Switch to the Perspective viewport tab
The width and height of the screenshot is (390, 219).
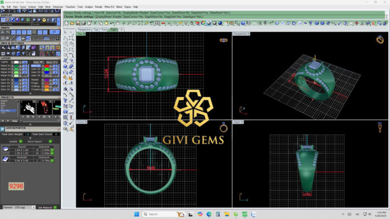[84, 30]
